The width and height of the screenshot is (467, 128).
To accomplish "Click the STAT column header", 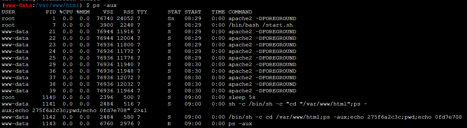I will pyautogui.click(x=174, y=12).
